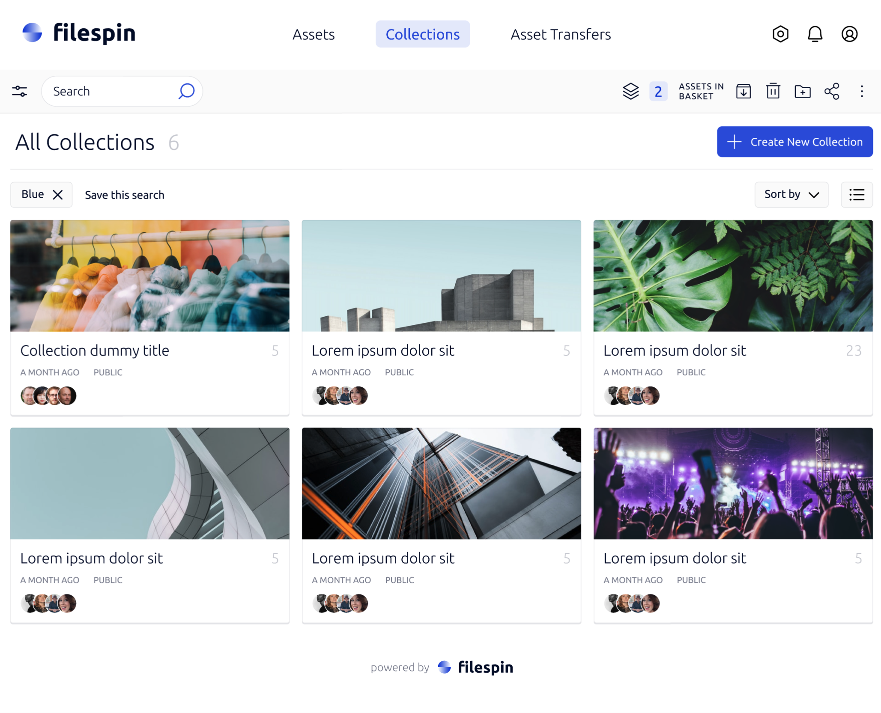Viewport: 881px width, 713px height.
Task: Click the assets basket stack icon
Action: coord(630,91)
